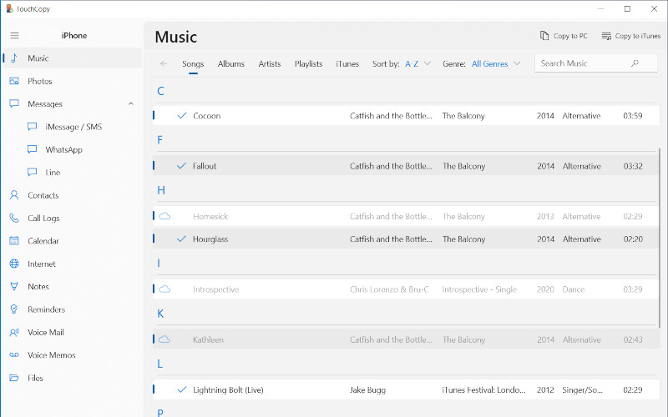668x417 pixels.
Task: Uncheck the Lightning Bolt (Live) checkmark
Action: point(182,389)
